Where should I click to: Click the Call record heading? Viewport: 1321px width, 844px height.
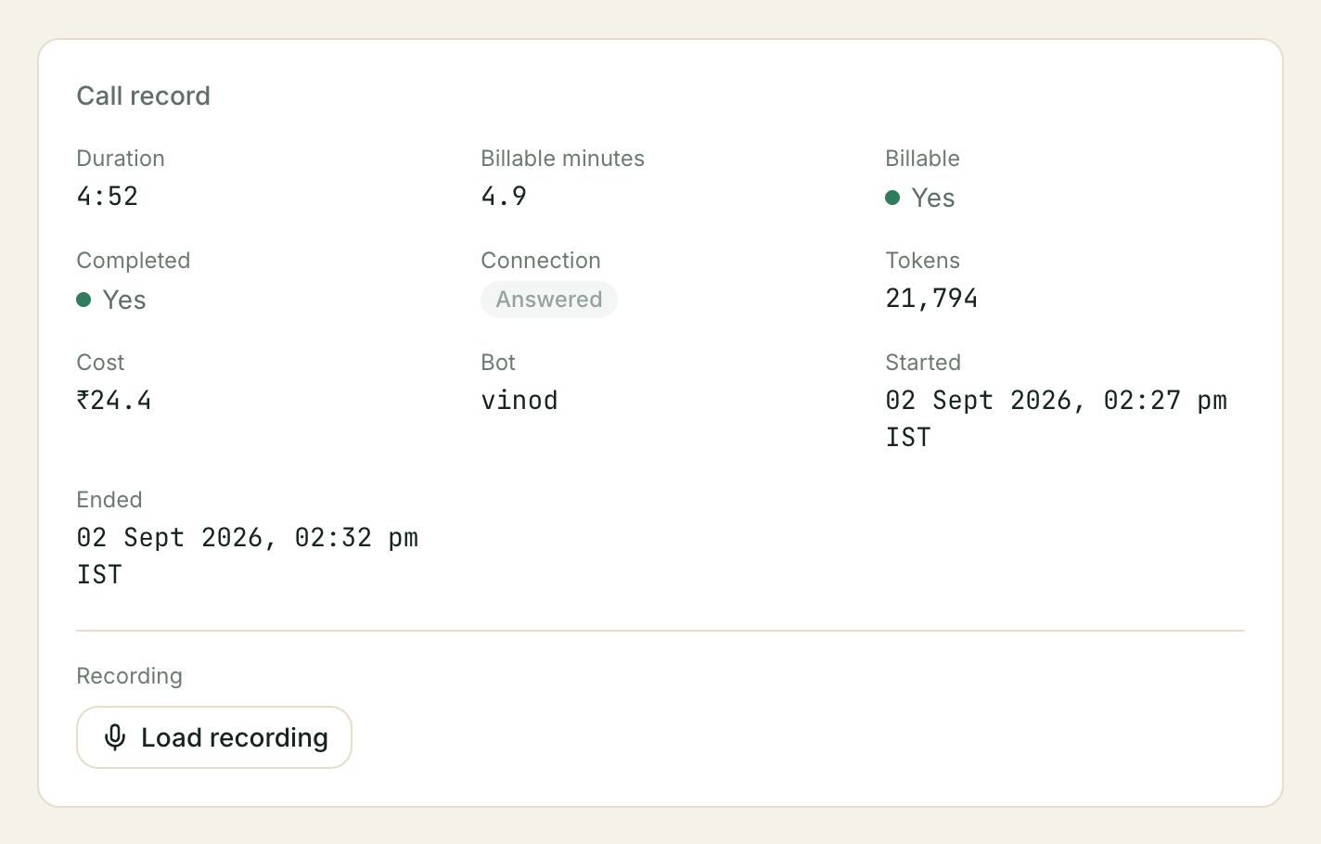point(144,96)
